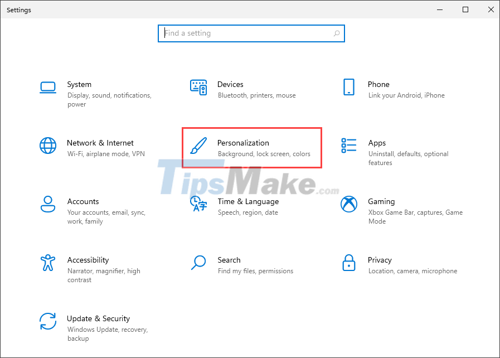
Task: Click 'Location, camera, microphone' description
Action: point(412,271)
